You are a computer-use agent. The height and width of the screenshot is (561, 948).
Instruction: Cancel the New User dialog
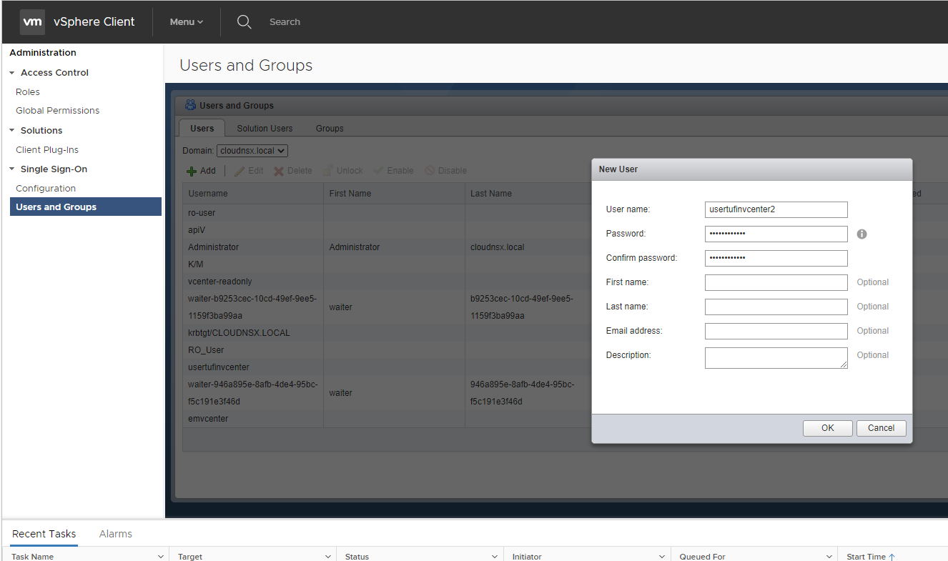coord(881,428)
